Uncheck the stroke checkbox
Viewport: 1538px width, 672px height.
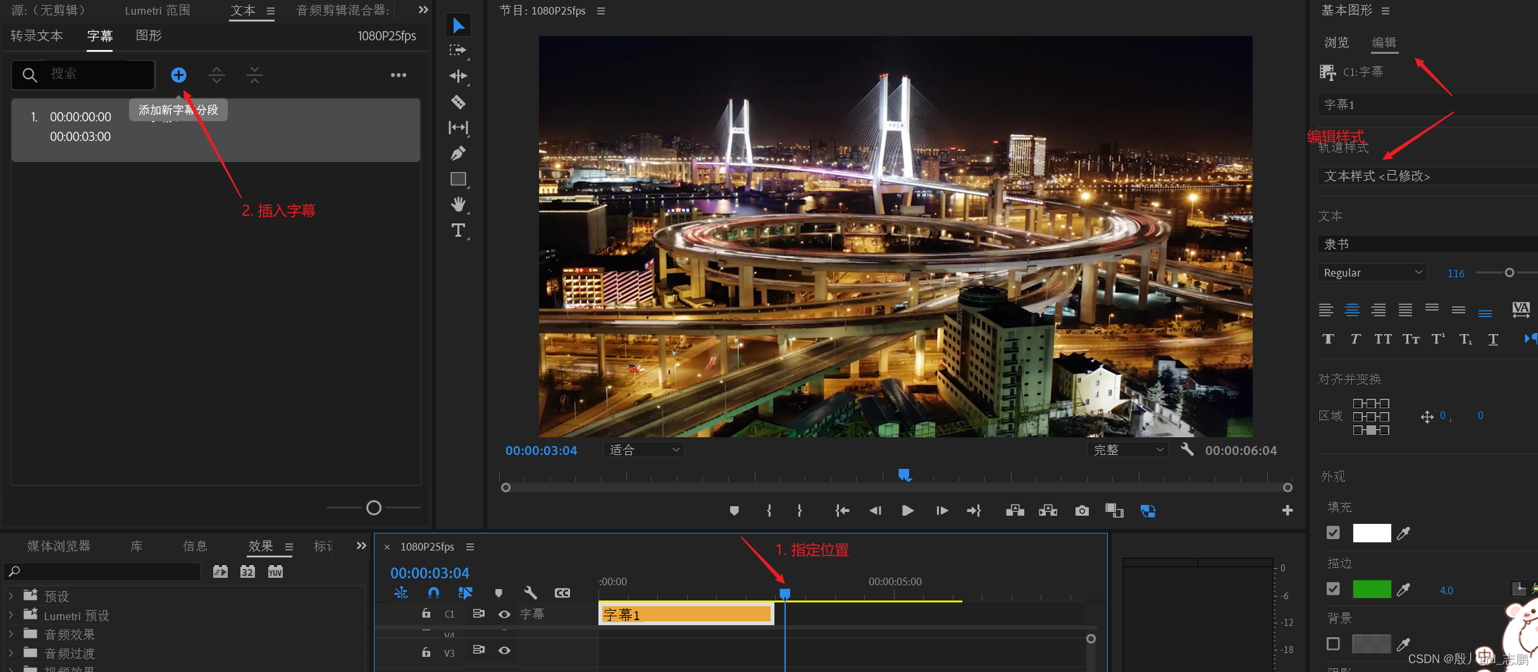pyautogui.click(x=1333, y=588)
